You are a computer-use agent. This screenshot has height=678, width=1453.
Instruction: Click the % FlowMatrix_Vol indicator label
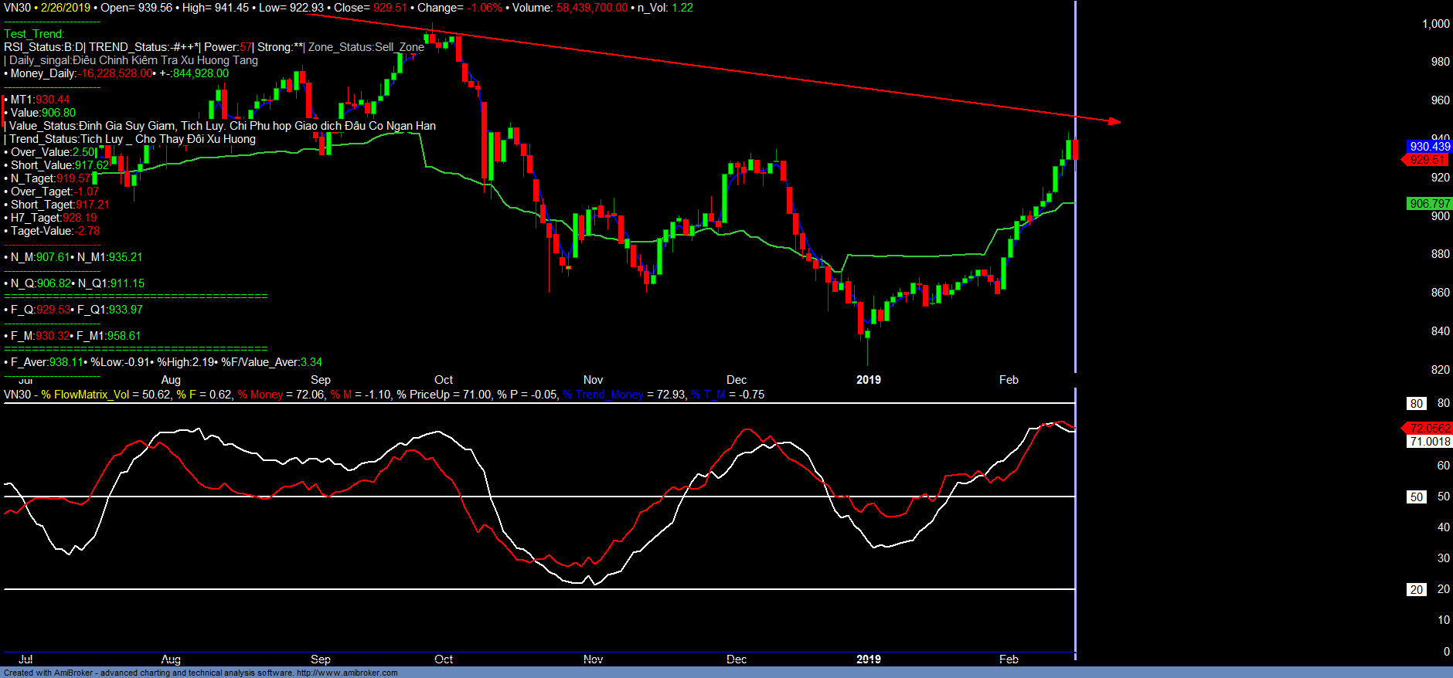(x=85, y=395)
